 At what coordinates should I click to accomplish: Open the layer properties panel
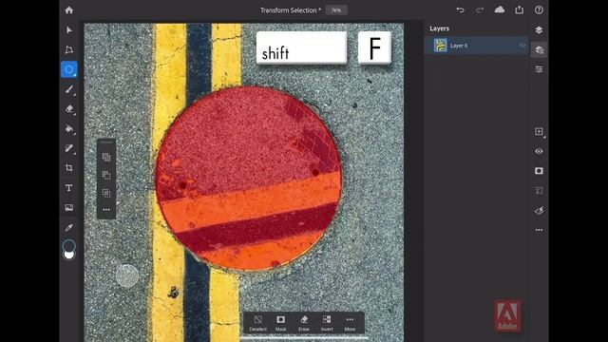tap(539, 69)
